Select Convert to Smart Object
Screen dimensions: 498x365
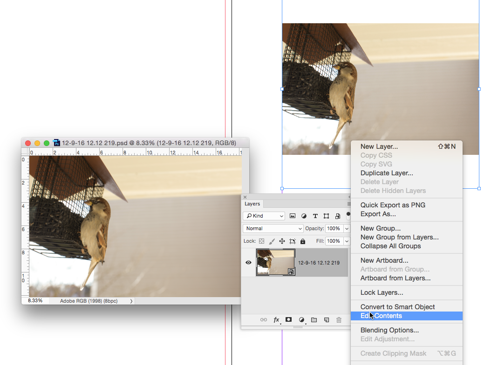pyautogui.click(x=397, y=307)
